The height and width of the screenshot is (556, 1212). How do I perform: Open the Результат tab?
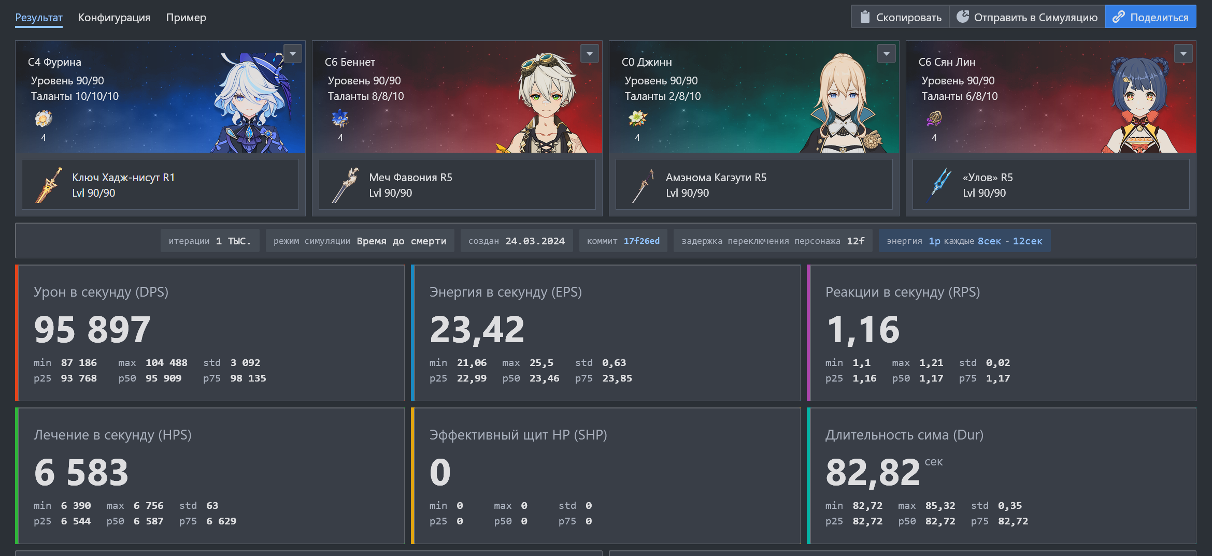click(39, 18)
